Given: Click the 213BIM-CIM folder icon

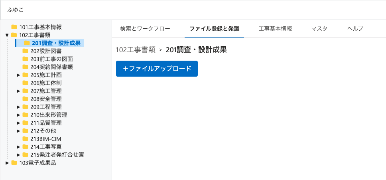Looking at the screenshot, I should tap(25, 139).
